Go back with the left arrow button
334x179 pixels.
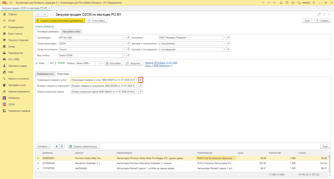(38, 14)
